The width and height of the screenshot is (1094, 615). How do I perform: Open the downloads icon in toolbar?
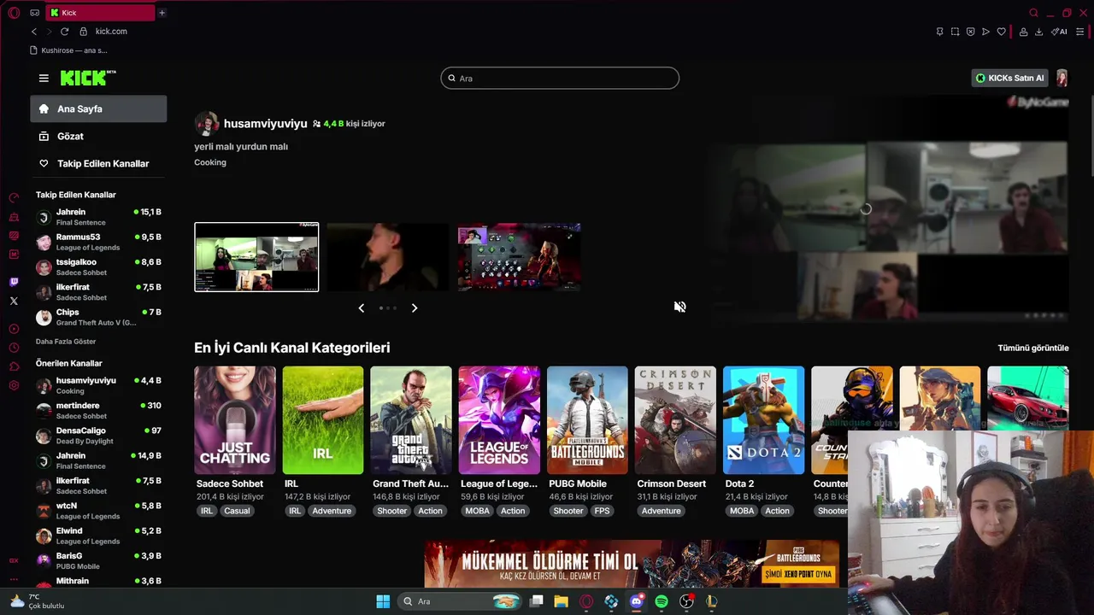(x=1038, y=32)
